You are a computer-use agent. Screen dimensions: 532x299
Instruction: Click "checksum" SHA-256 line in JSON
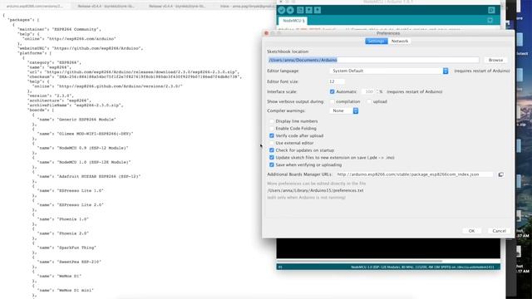click(135, 76)
